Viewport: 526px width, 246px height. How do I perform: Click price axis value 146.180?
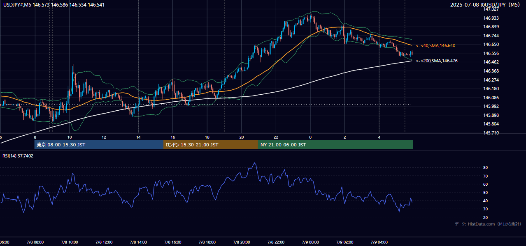coord(491,89)
